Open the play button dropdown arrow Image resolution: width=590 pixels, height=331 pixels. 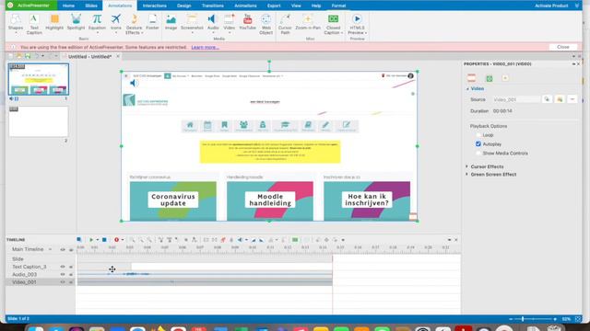tap(97, 240)
